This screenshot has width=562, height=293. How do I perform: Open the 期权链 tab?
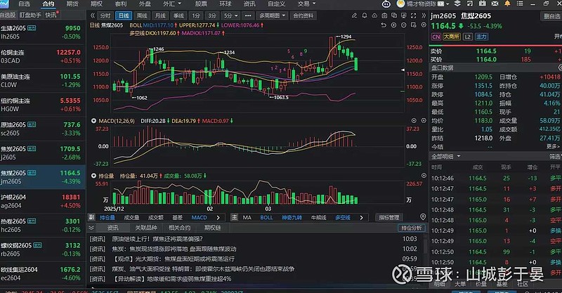point(213,228)
